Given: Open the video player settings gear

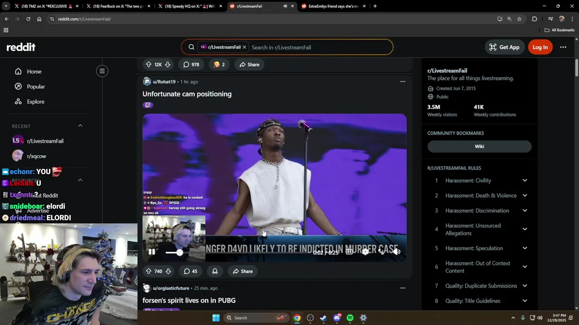Looking at the screenshot, I should (365, 252).
